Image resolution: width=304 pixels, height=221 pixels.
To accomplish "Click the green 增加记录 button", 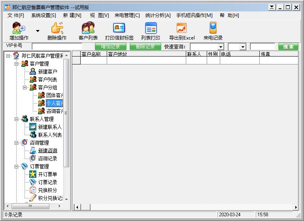I will click(110, 47).
